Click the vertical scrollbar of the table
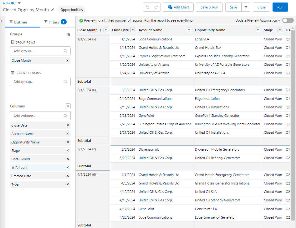This screenshot has width=296, height=228. [x=293, y=125]
